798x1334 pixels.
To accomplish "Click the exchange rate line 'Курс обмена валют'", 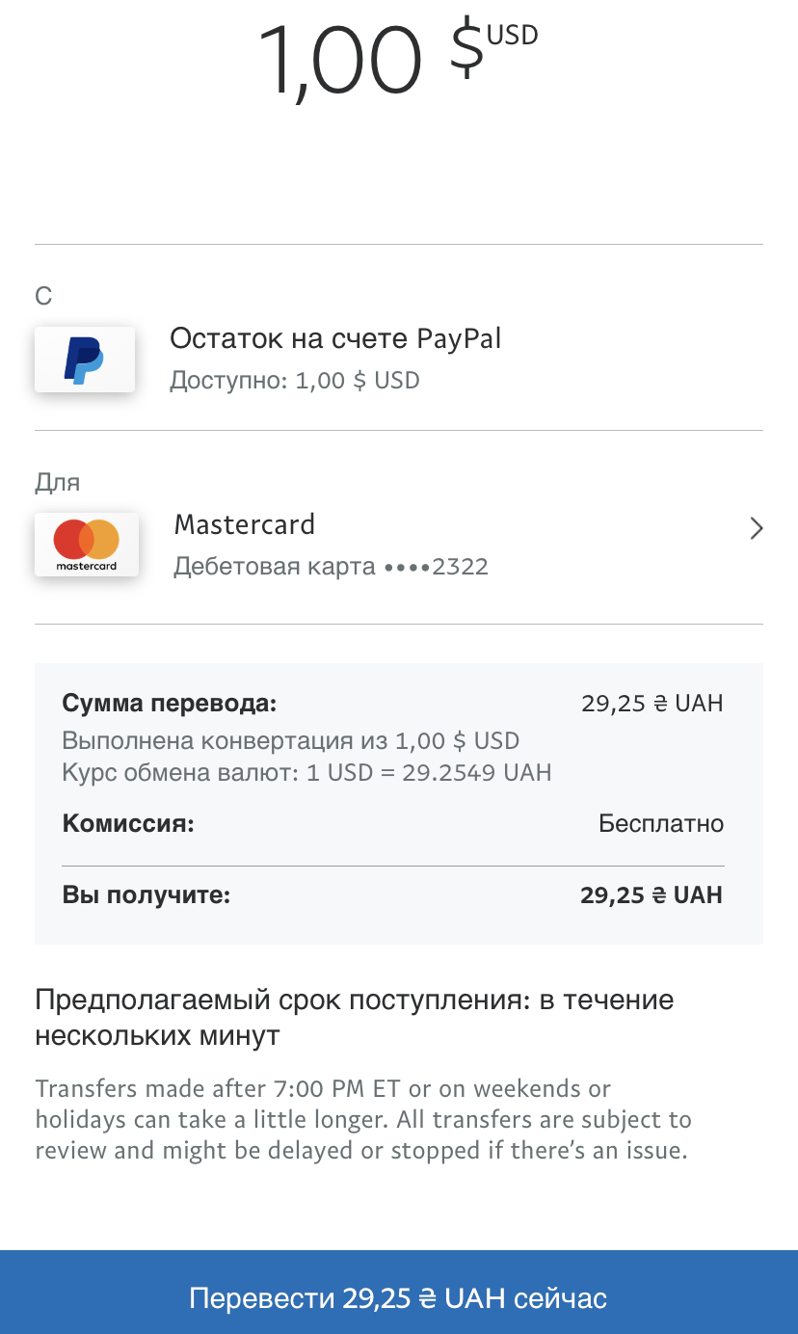I will pos(306,772).
